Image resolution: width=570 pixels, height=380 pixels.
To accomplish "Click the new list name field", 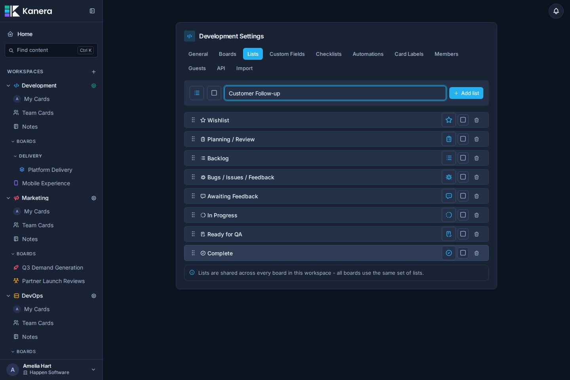I will [x=335, y=93].
